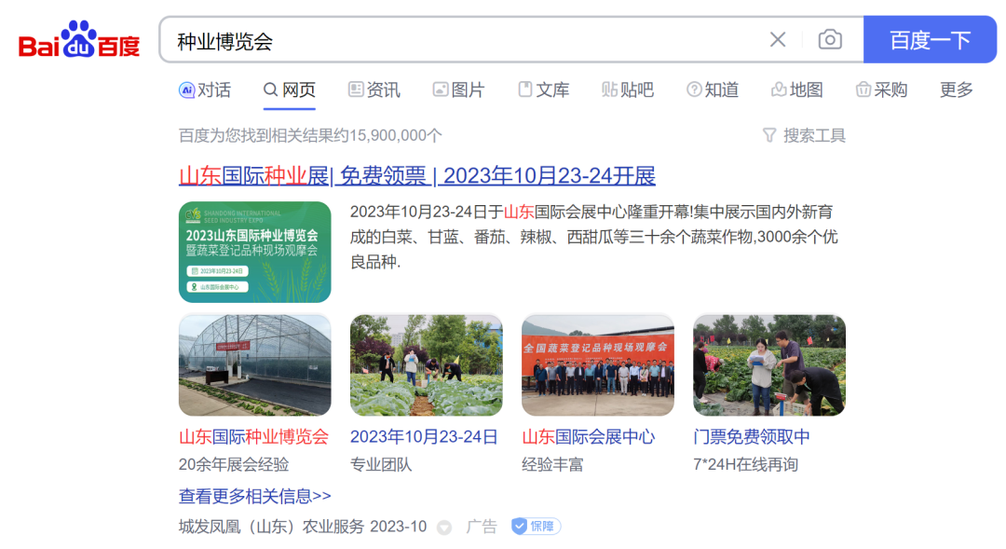
Task: Switch to the 对话 AI tab
Action: [205, 89]
